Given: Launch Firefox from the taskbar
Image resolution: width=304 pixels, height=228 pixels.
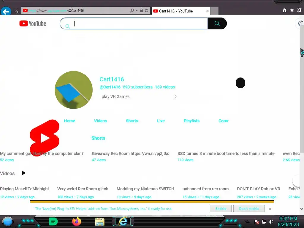Looking at the screenshot, I should [77, 221].
